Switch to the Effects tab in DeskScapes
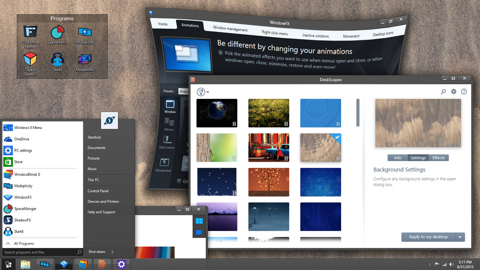Viewport: 480px width, 270px height. point(439,158)
